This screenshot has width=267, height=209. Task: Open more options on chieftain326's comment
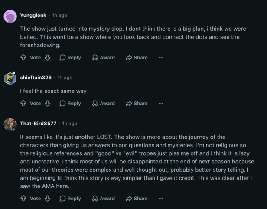coord(161,103)
